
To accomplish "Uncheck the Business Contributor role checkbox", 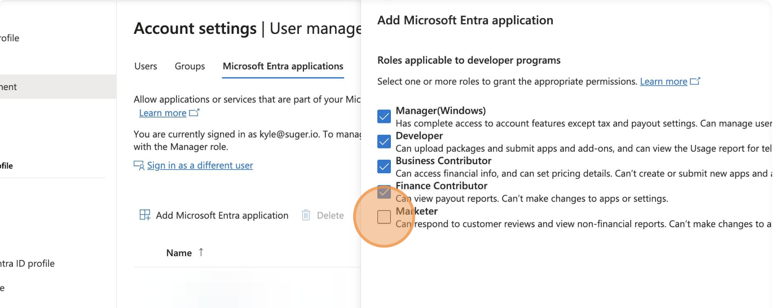I will coord(384,166).
